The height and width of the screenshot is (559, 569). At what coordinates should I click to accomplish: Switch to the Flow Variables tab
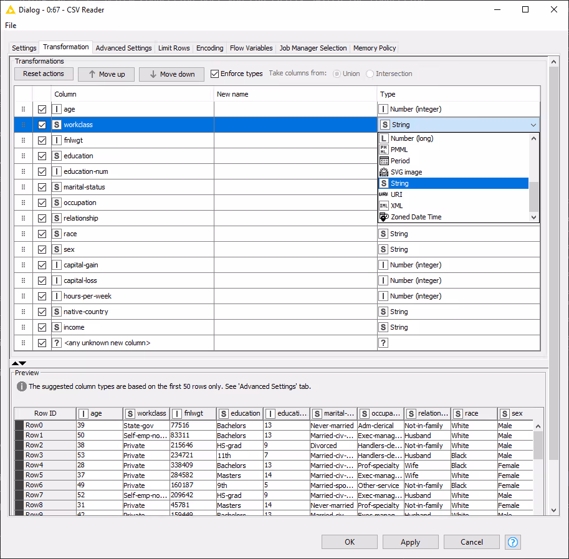tap(251, 48)
